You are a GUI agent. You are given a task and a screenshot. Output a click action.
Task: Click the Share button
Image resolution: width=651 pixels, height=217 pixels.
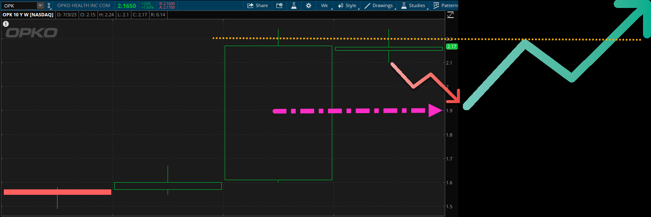click(x=257, y=6)
